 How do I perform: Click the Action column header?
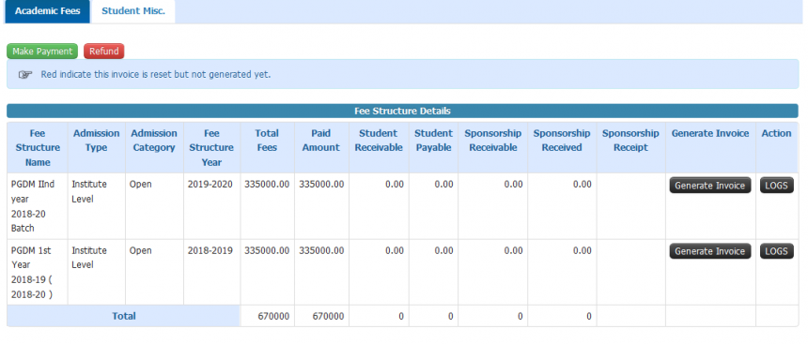[x=777, y=147]
